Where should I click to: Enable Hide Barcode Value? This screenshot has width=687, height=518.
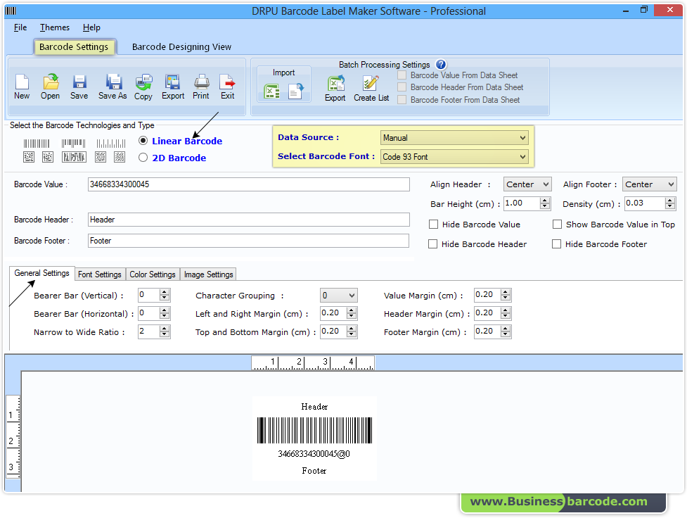[434, 225]
